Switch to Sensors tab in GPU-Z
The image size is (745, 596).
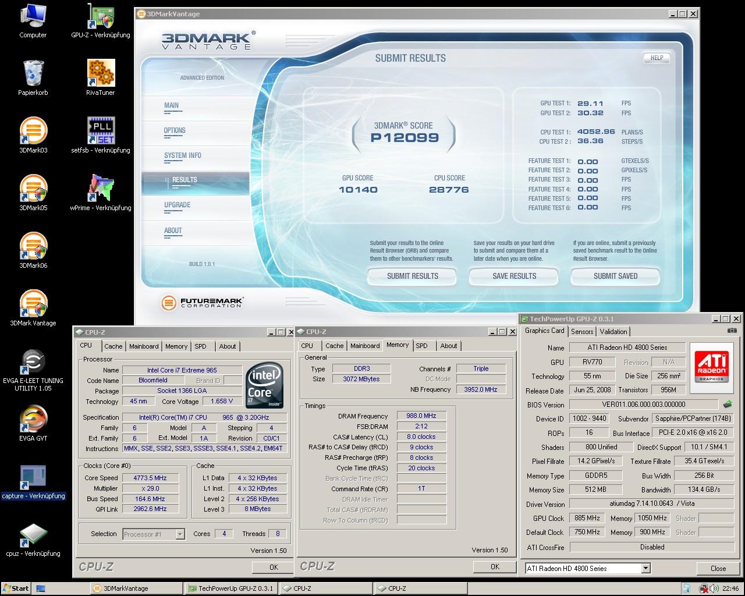coord(582,332)
